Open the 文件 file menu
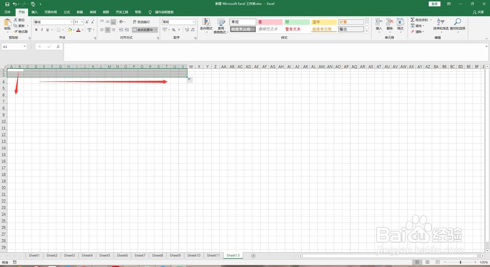Image resolution: width=490 pixels, height=267 pixels. 7,12
